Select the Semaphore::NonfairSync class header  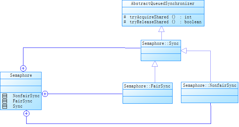(210, 85)
